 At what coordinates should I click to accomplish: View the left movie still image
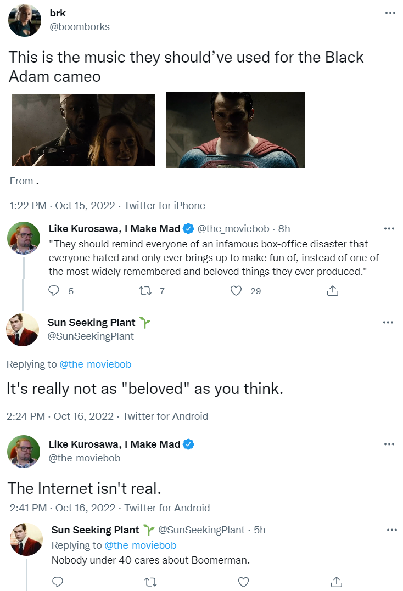[83, 130]
